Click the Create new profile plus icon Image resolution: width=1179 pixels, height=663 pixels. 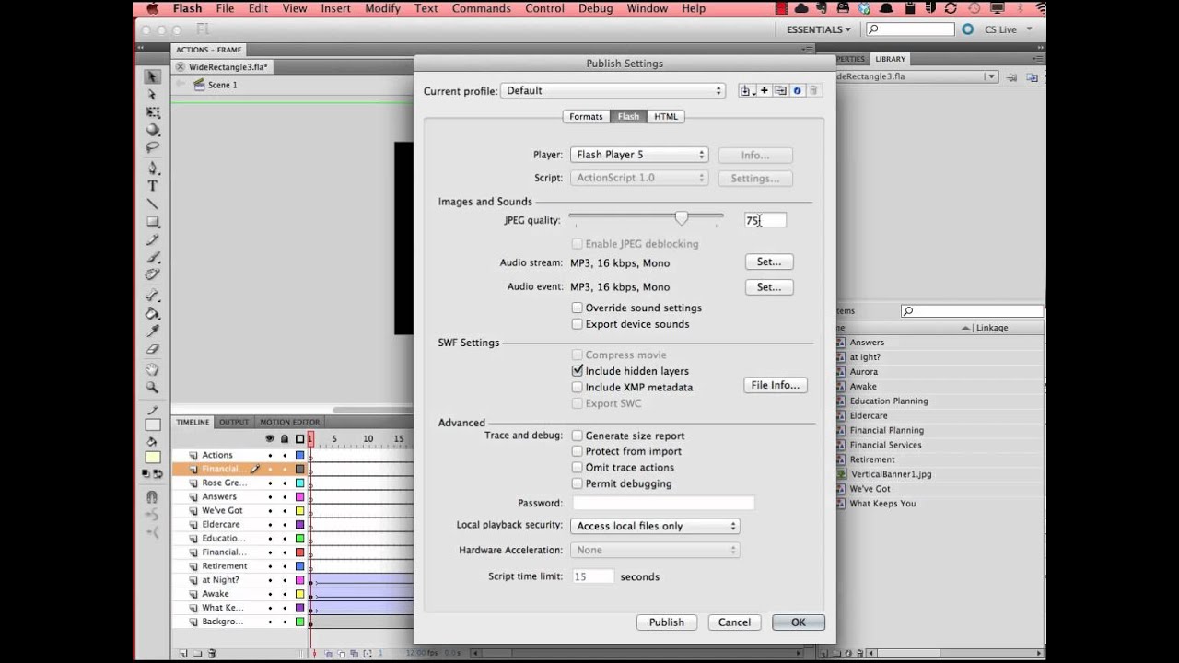[765, 90]
